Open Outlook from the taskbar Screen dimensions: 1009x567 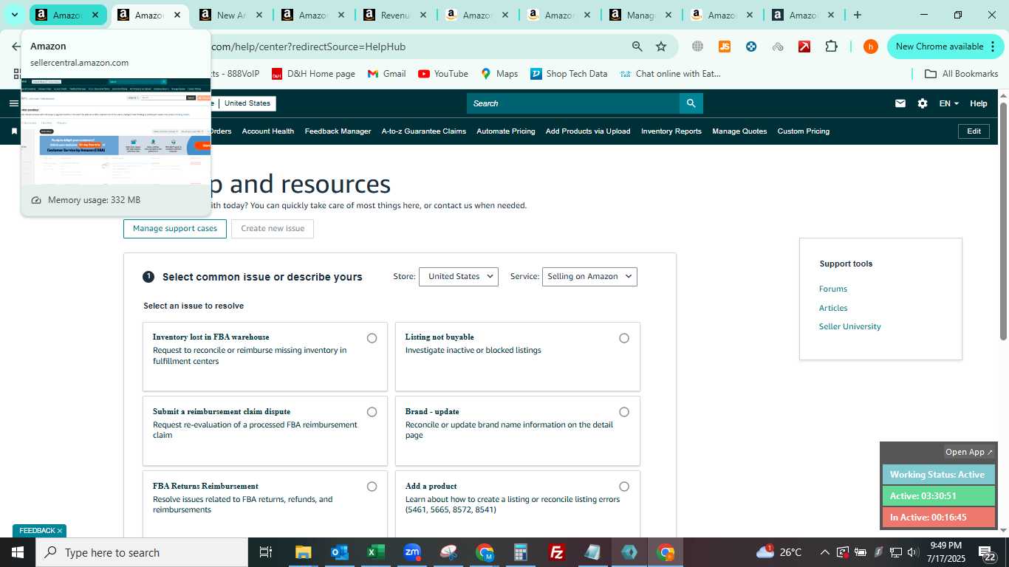click(x=339, y=552)
